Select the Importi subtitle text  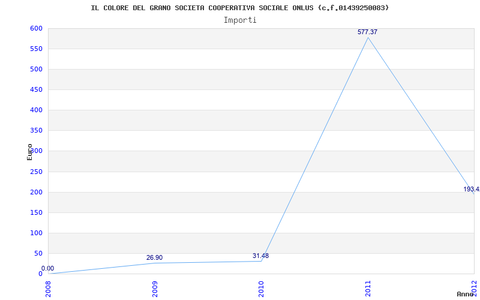click(x=240, y=20)
